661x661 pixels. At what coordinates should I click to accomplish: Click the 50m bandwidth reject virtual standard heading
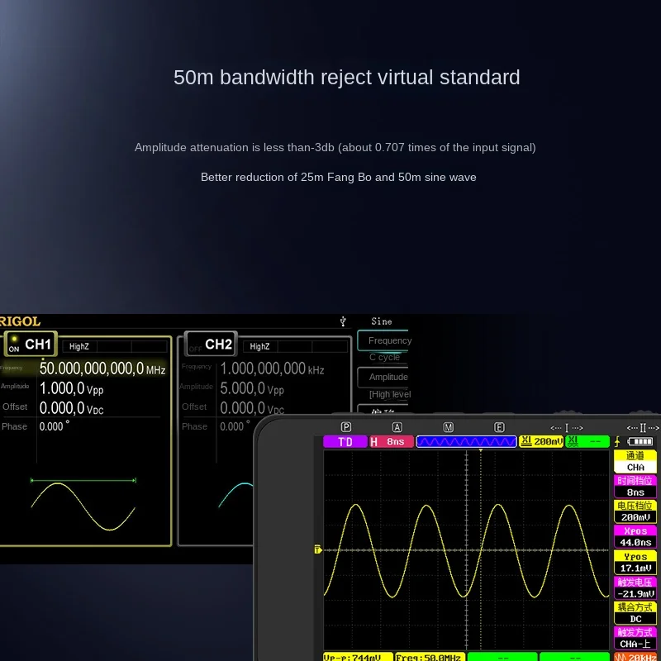click(346, 78)
